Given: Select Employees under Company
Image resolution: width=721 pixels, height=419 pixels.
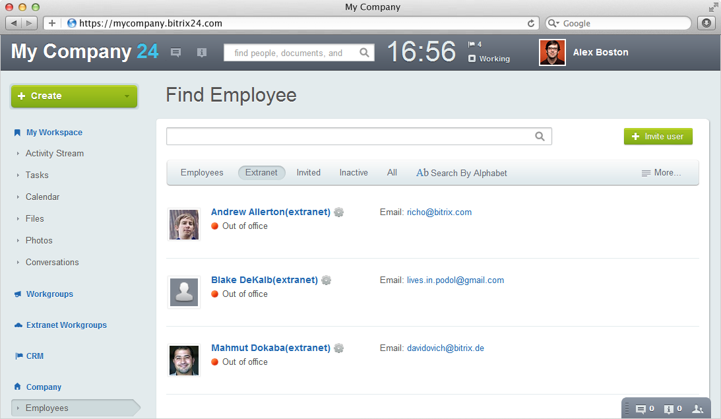Looking at the screenshot, I should (75, 408).
